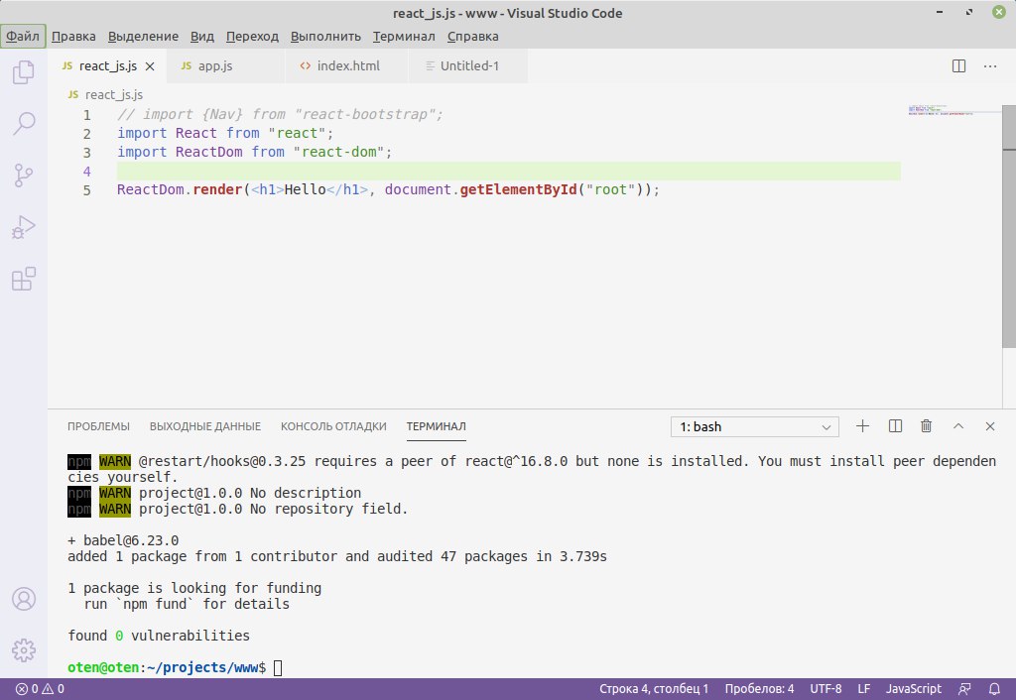The width and height of the screenshot is (1016, 700).
Task: Open the Extensions view
Action: point(24,279)
